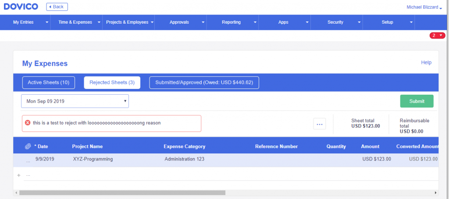Click the horizontal scrollbar thumb

pyautogui.click(x=122, y=193)
